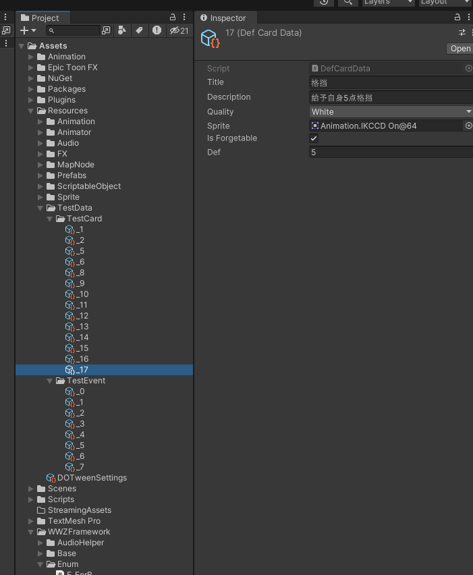Toggle the Is Forgetable checkbox

pos(314,138)
